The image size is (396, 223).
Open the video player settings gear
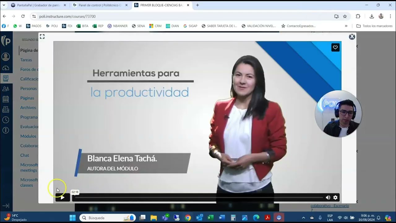[335, 198]
